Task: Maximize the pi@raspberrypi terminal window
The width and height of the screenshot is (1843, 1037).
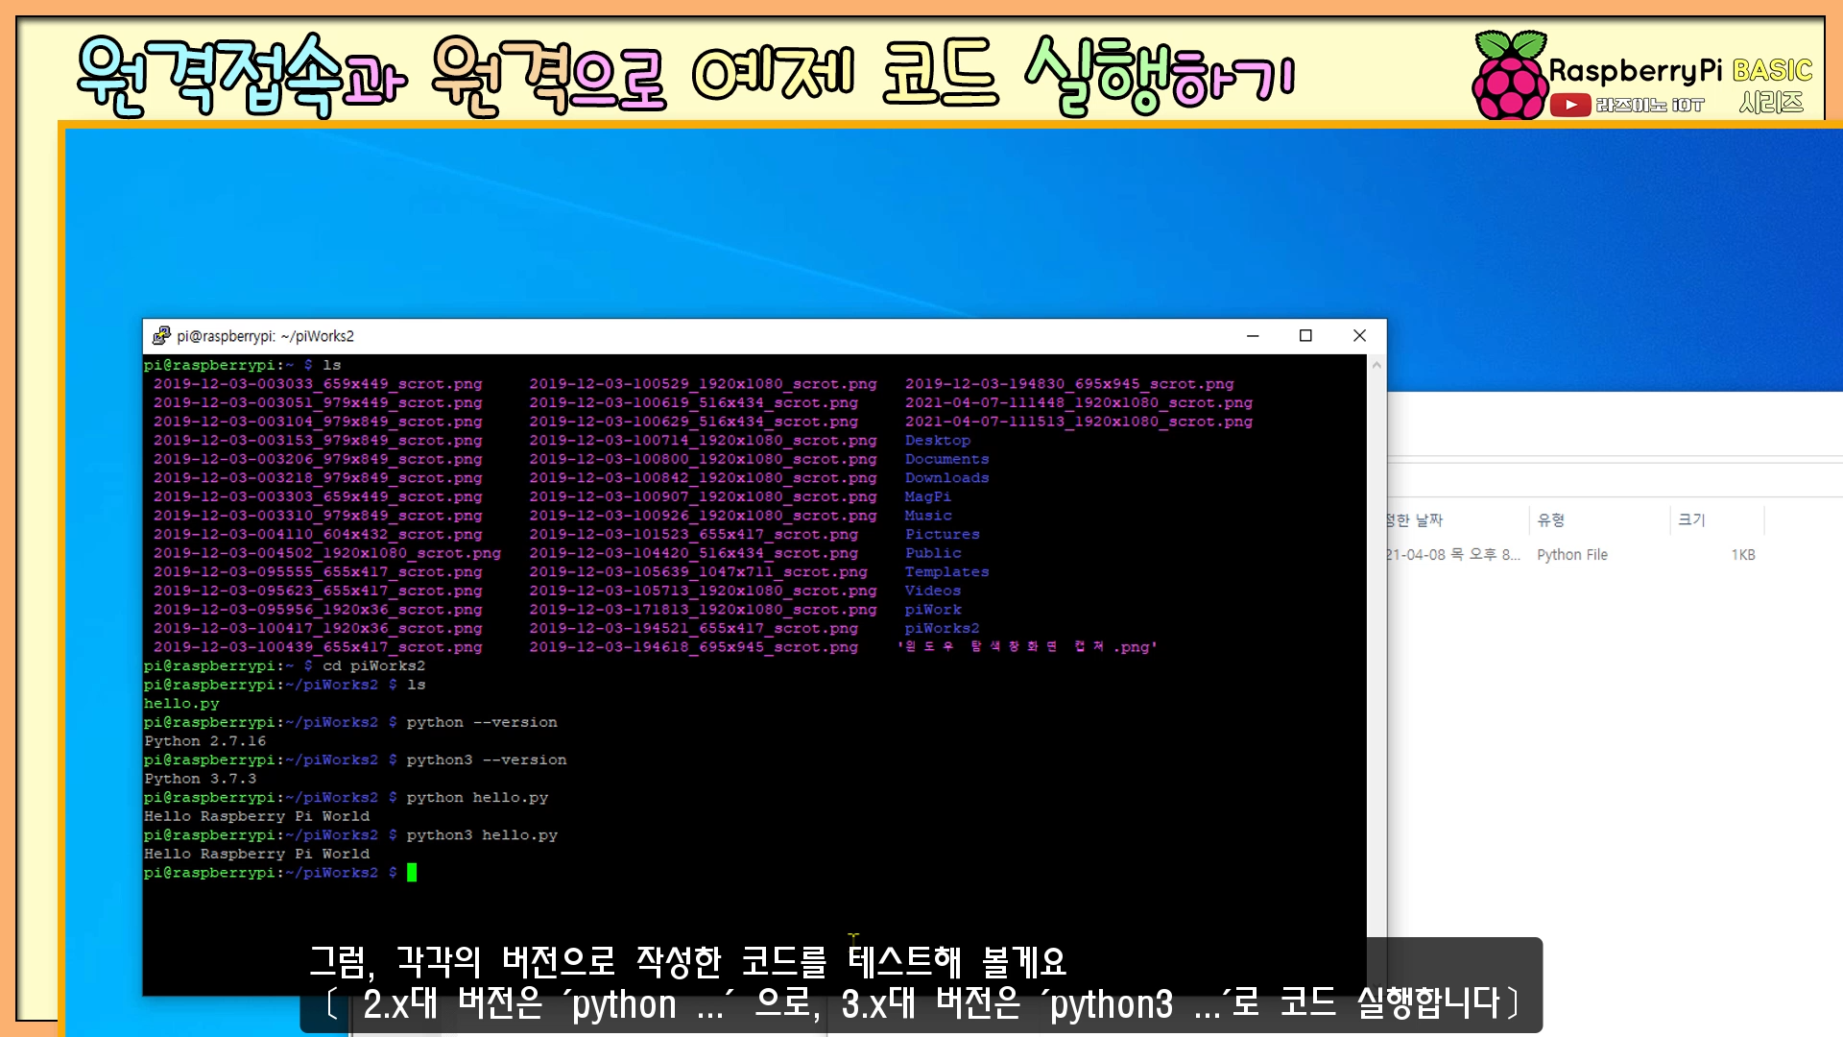Action: 1305,335
